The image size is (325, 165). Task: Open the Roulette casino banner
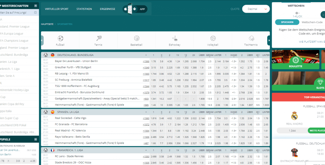tap(295, 59)
